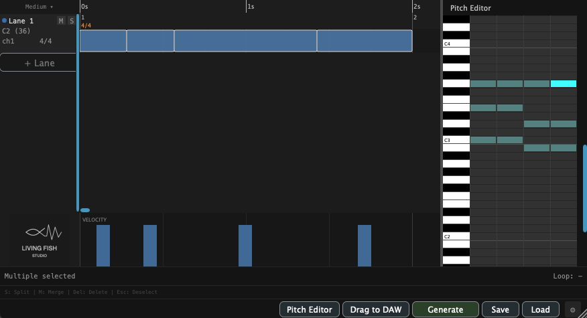Open the settings gear icon
Image resolution: width=587 pixels, height=318 pixels.
(572, 310)
